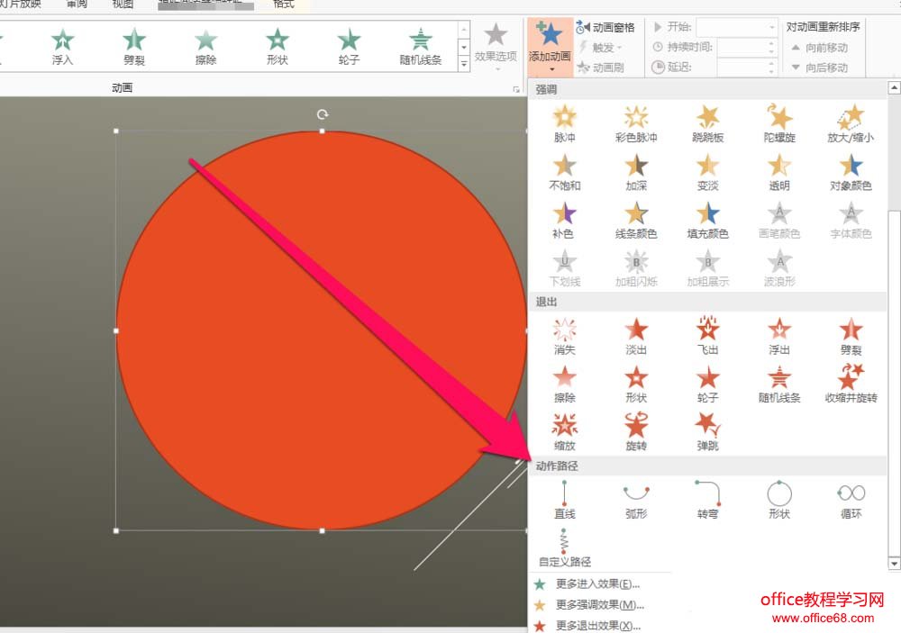
Task: Apply the 加深 emphasis effect
Action: (636, 172)
